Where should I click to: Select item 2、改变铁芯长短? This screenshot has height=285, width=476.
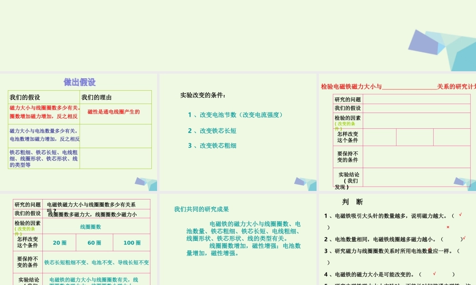click(212, 131)
